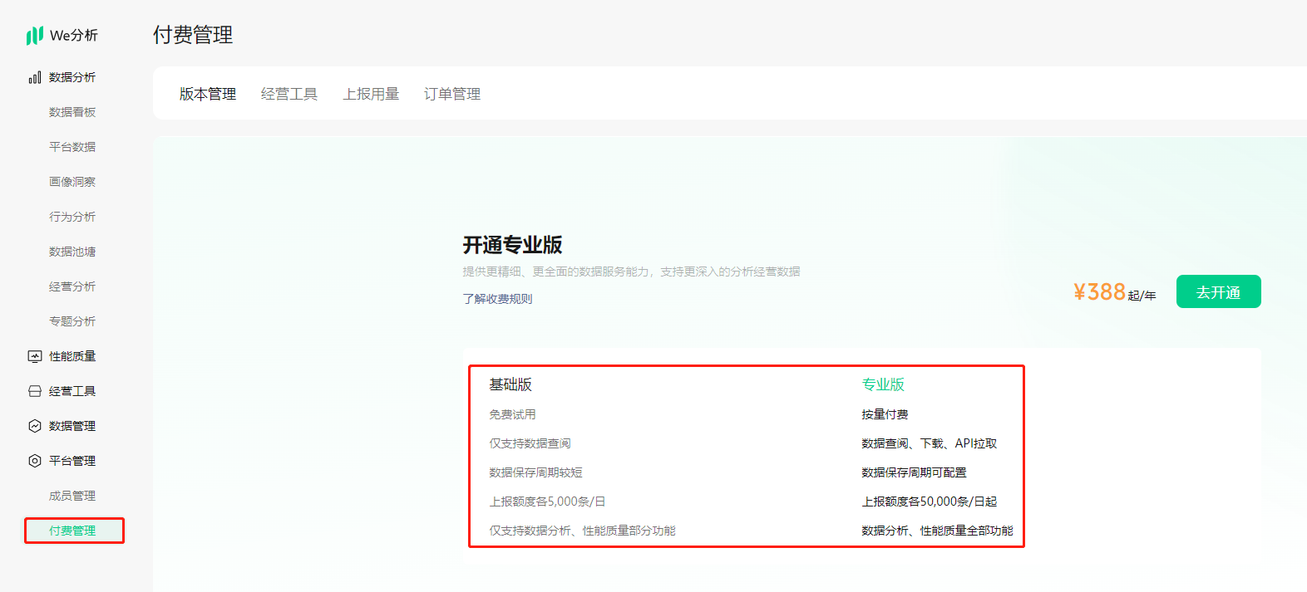Image resolution: width=1307 pixels, height=592 pixels.
Task: Click 上报额度各50,000条/日起 text
Action: tap(929, 501)
